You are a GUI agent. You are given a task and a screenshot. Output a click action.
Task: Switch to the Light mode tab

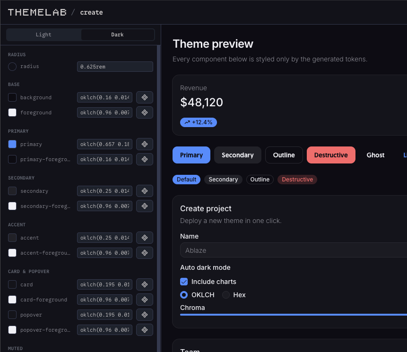[43, 34]
